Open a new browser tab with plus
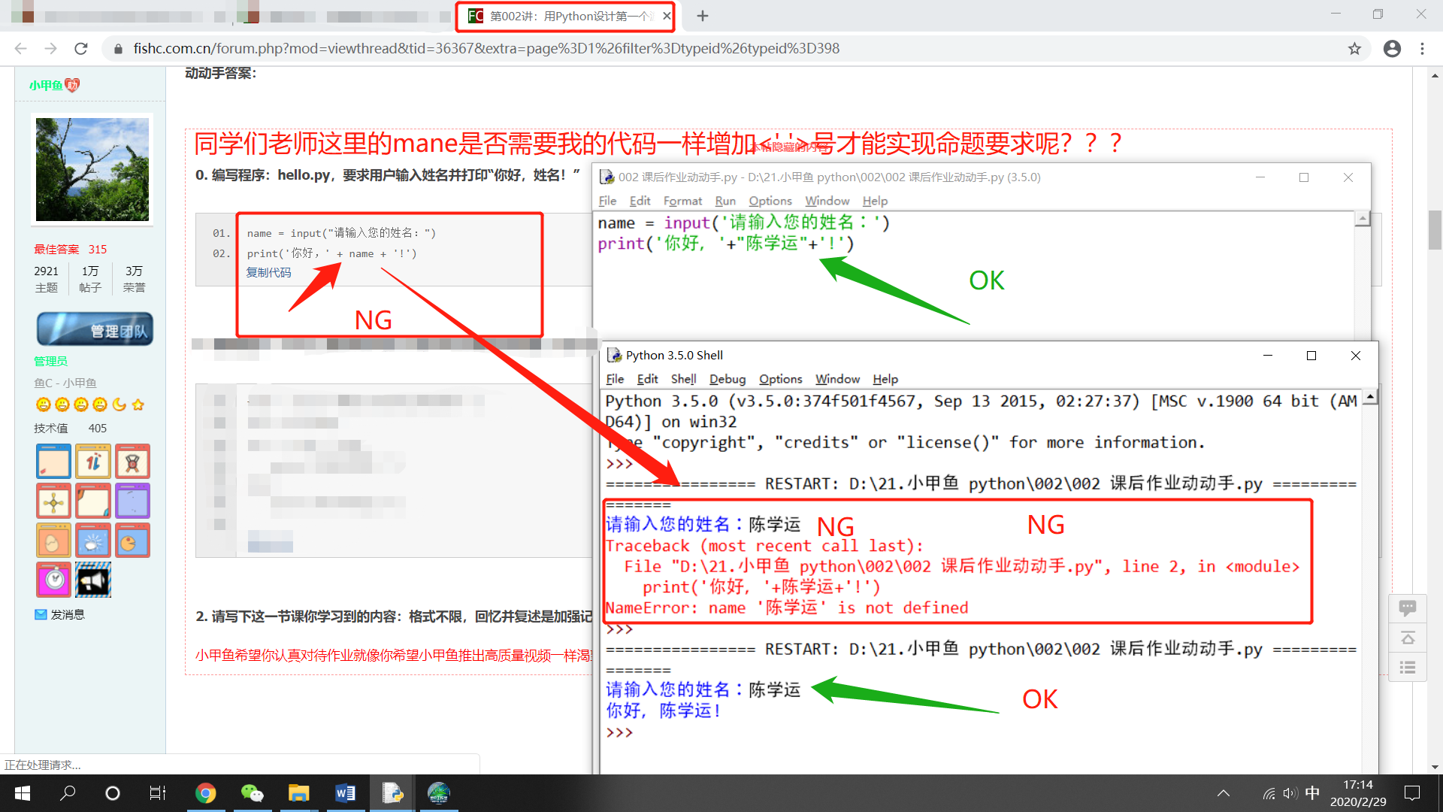Screen dimensions: 1443x812 pos(702,16)
